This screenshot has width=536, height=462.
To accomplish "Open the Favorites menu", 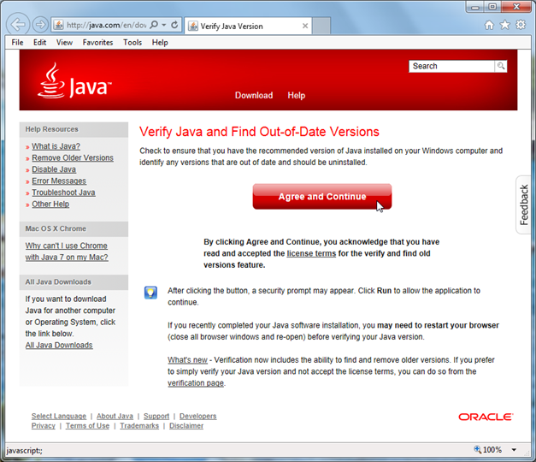I will 97,43.
